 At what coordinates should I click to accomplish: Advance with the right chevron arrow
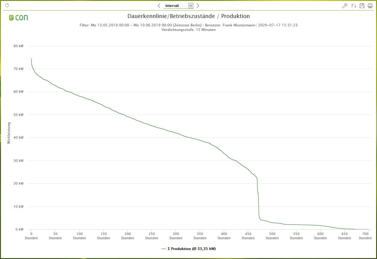pyautogui.click(x=198, y=5)
